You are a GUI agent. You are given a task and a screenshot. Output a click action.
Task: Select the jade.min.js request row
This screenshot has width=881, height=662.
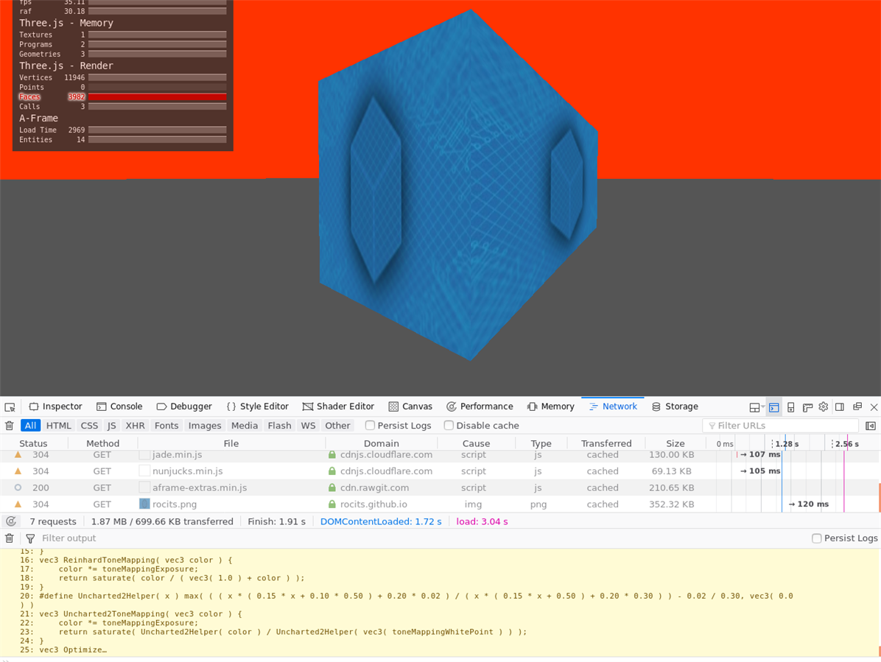tap(439, 455)
